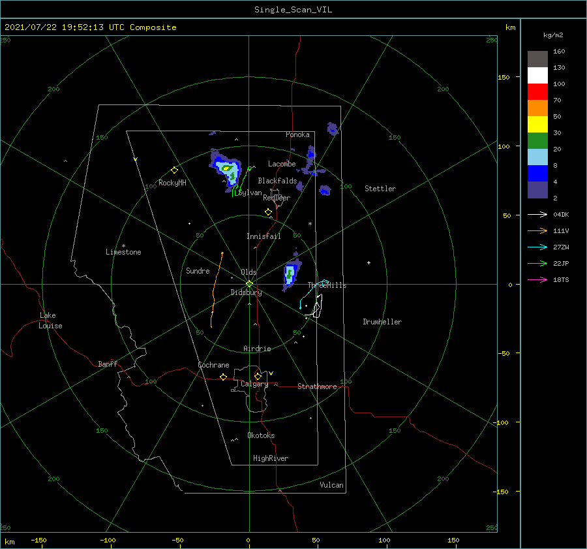Click the 2021/07/22 19:52:13 UTC Composite timestamp
Image resolution: width=587 pixels, height=549 pixels.
(x=90, y=27)
